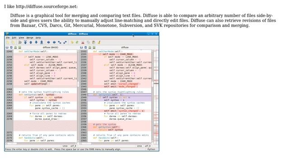
Task: Click the broom Clear Edits icon
Action: point(99,42)
